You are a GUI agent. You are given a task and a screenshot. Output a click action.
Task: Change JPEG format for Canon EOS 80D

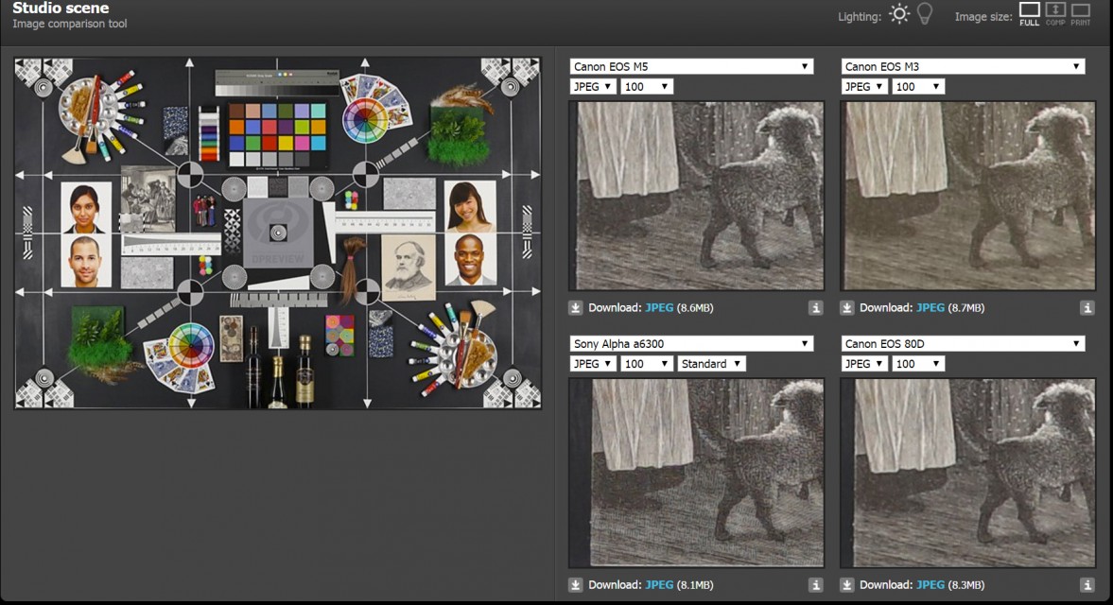[864, 364]
